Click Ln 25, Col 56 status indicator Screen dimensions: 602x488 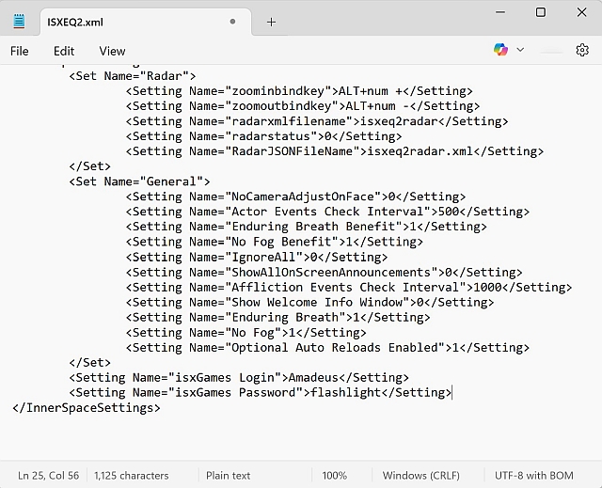tap(49, 476)
